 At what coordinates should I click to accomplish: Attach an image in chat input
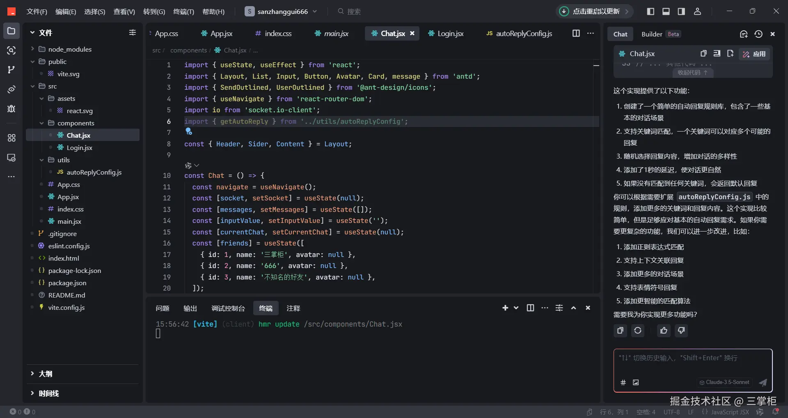click(x=636, y=382)
